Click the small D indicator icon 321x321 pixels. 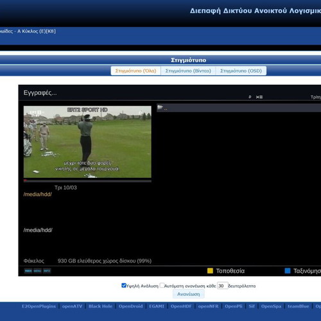[250, 97]
